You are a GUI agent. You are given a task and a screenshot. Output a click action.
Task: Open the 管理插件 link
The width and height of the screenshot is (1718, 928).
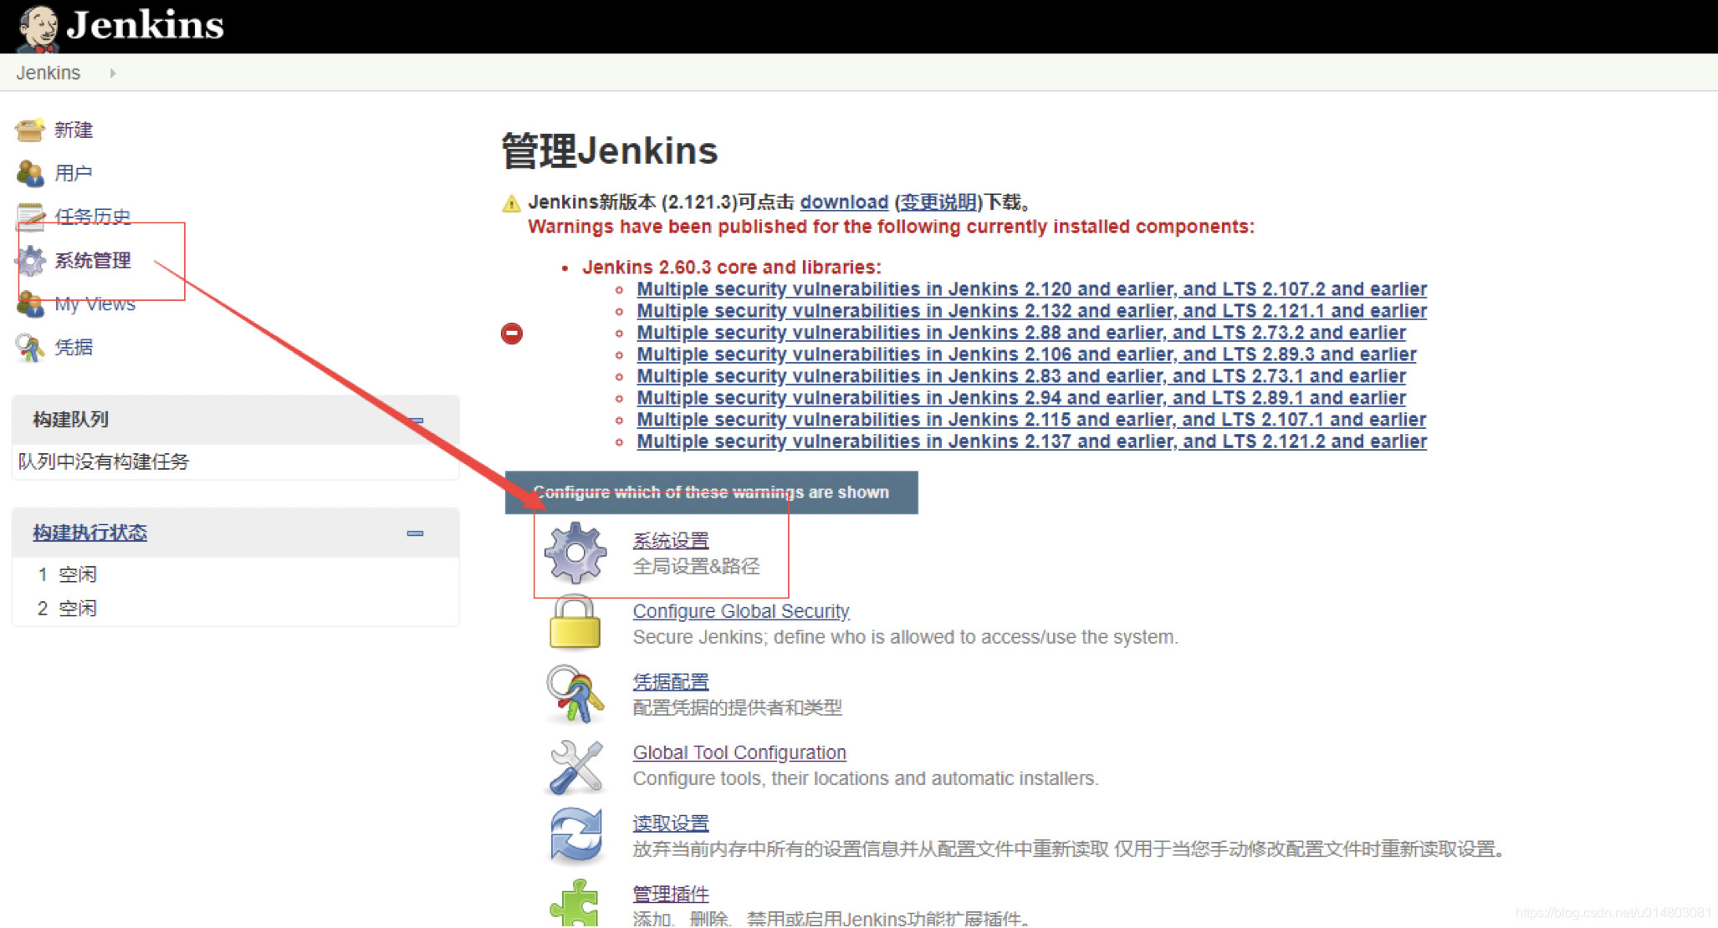671,895
